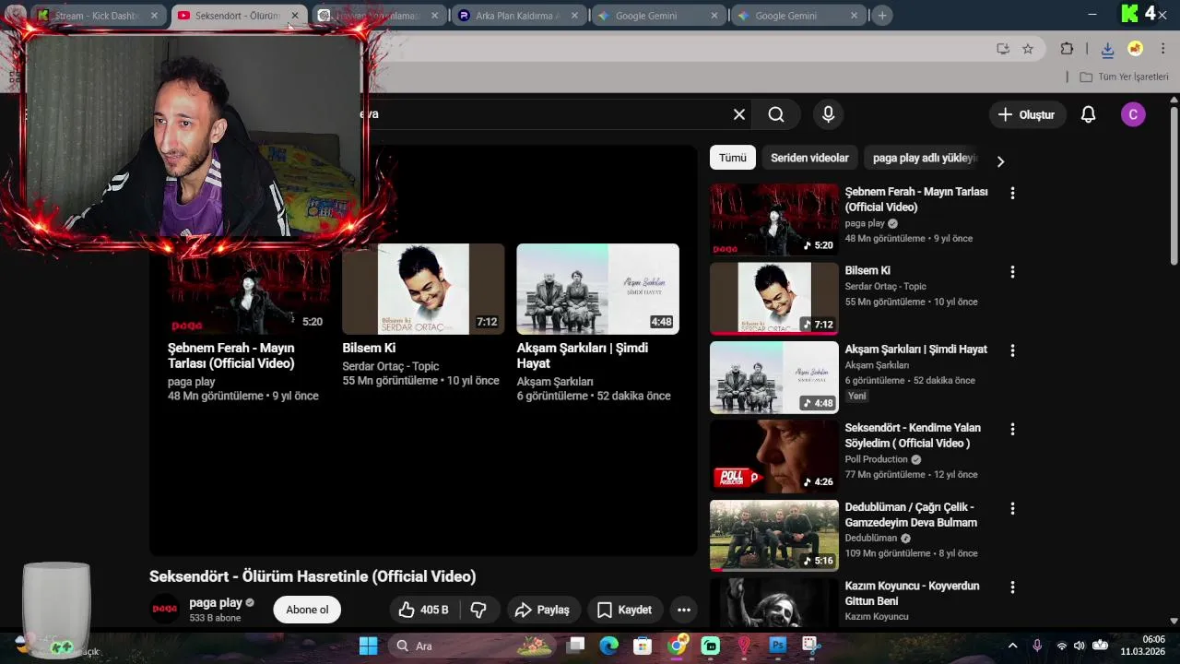Save the video with Kaydet
Screen dimensions: 1180x664
point(625,610)
